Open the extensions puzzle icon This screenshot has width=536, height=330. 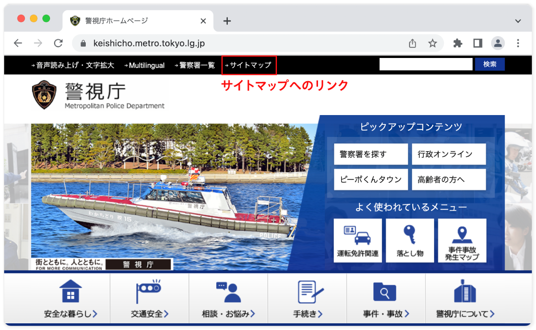pyautogui.click(x=458, y=43)
